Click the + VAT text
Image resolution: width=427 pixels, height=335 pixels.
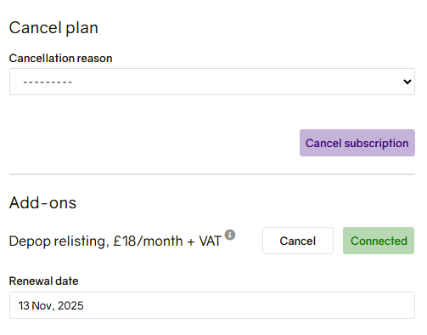click(x=204, y=241)
